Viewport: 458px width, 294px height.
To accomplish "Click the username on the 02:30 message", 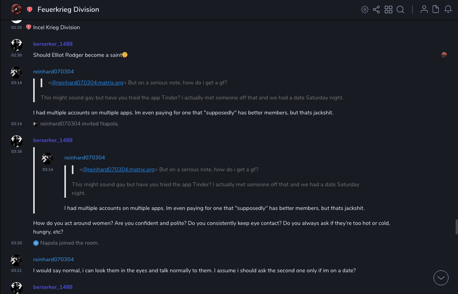I will pyautogui.click(x=53, y=44).
